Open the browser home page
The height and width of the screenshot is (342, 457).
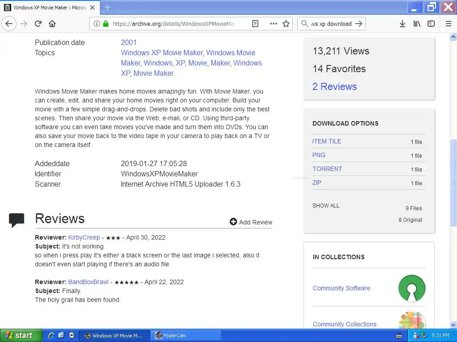[52, 24]
